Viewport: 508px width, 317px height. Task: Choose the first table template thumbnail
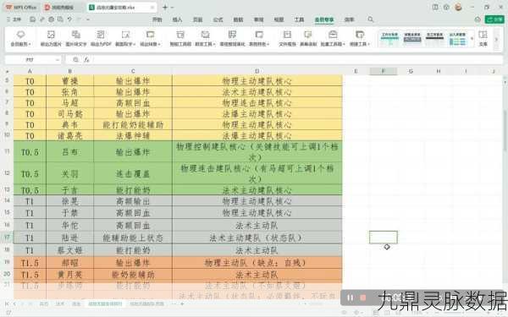[x=389, y=39]
